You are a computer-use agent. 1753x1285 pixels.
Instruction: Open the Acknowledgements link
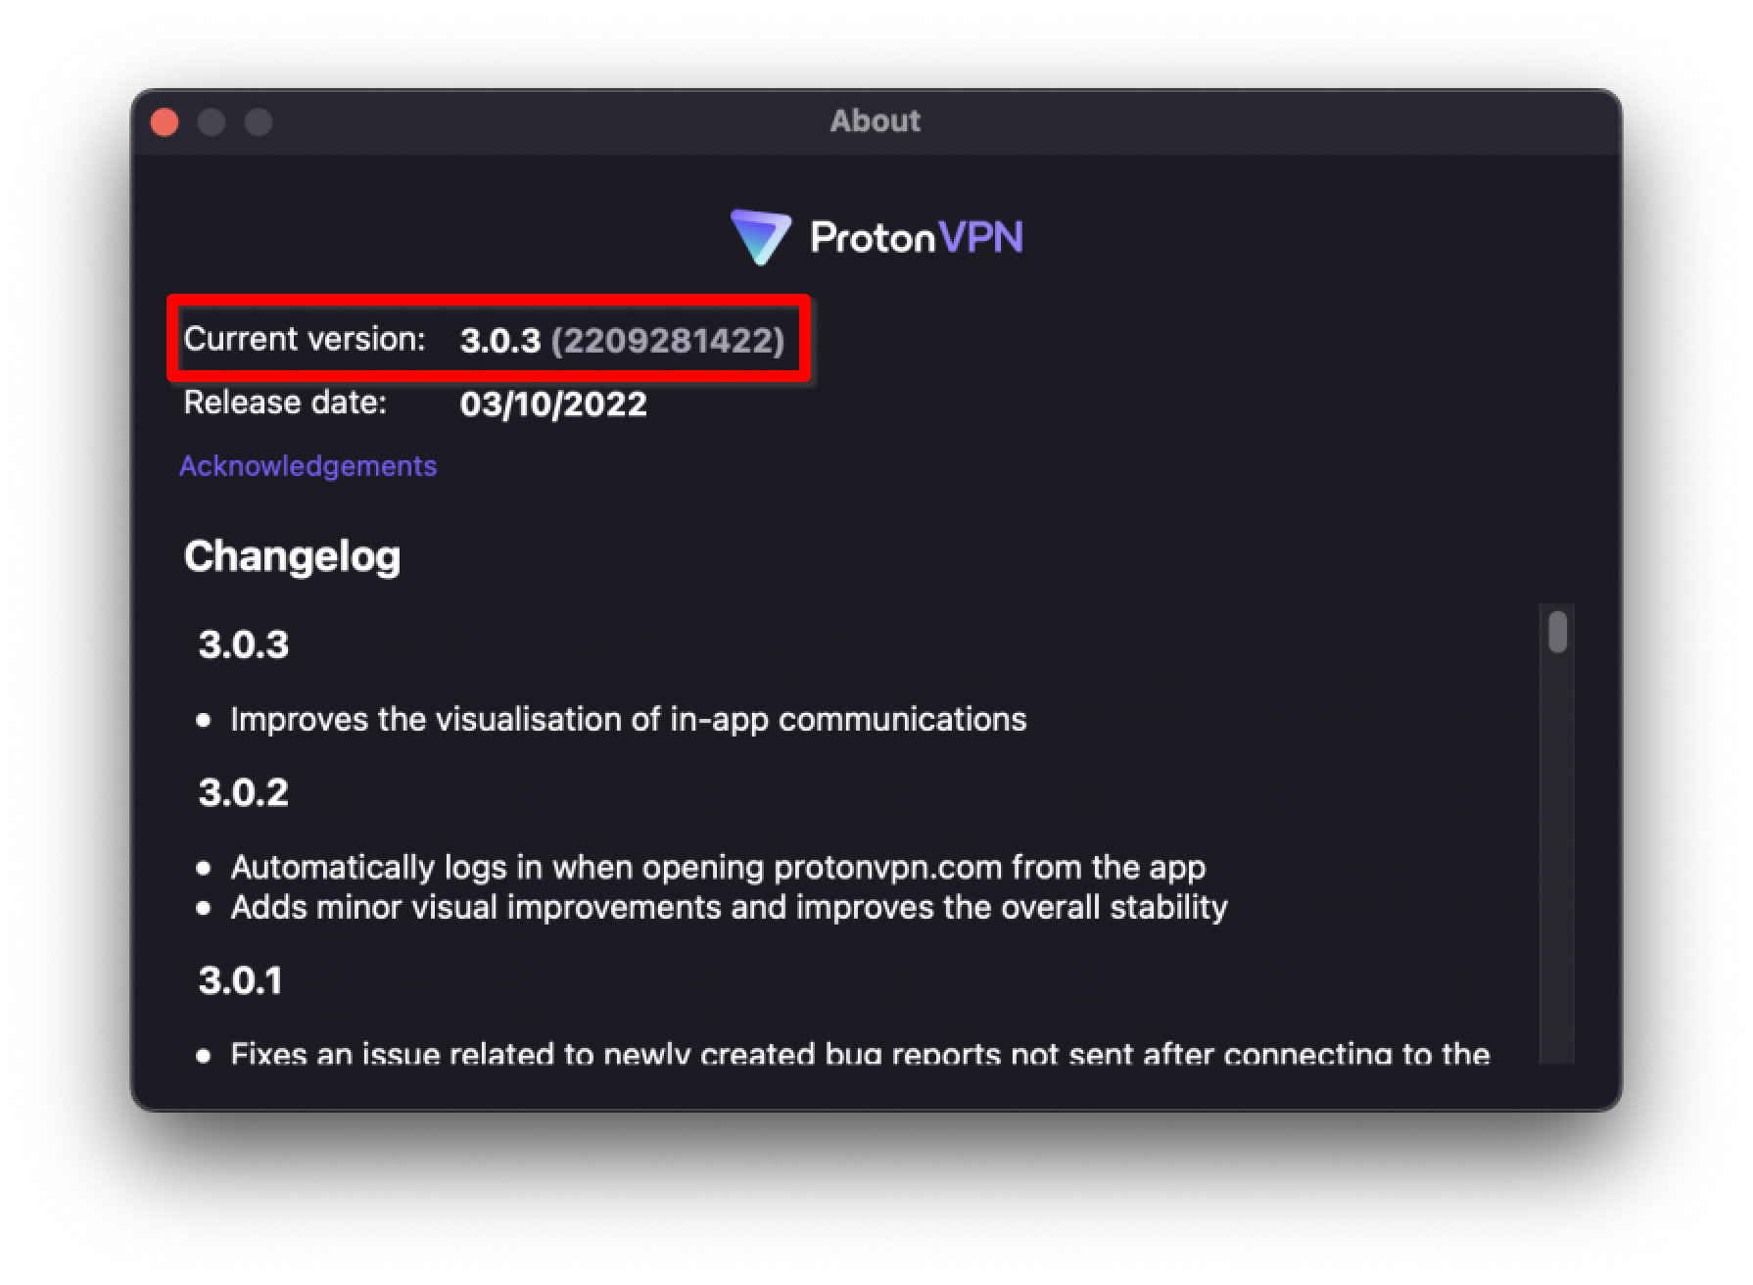308,466
